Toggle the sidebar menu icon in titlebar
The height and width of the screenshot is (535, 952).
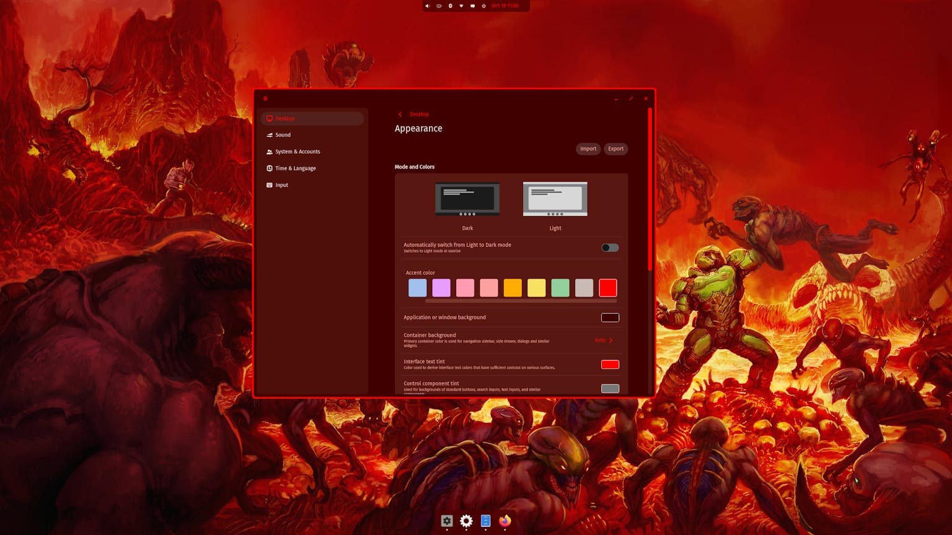[x=265, y=98]
